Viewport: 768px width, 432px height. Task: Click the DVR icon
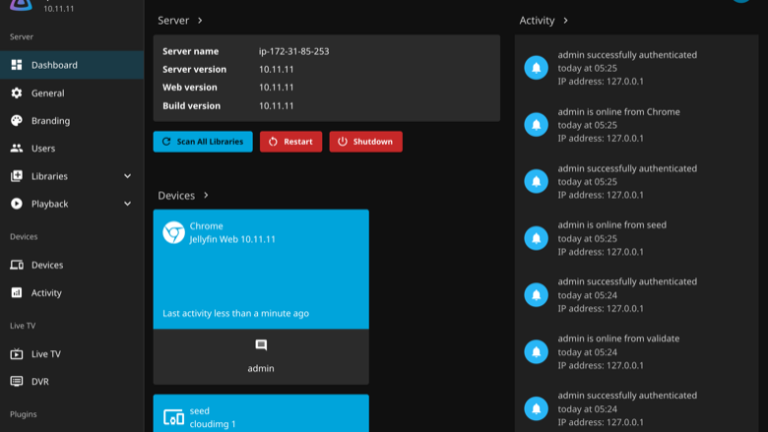click(x=17, y=381)
